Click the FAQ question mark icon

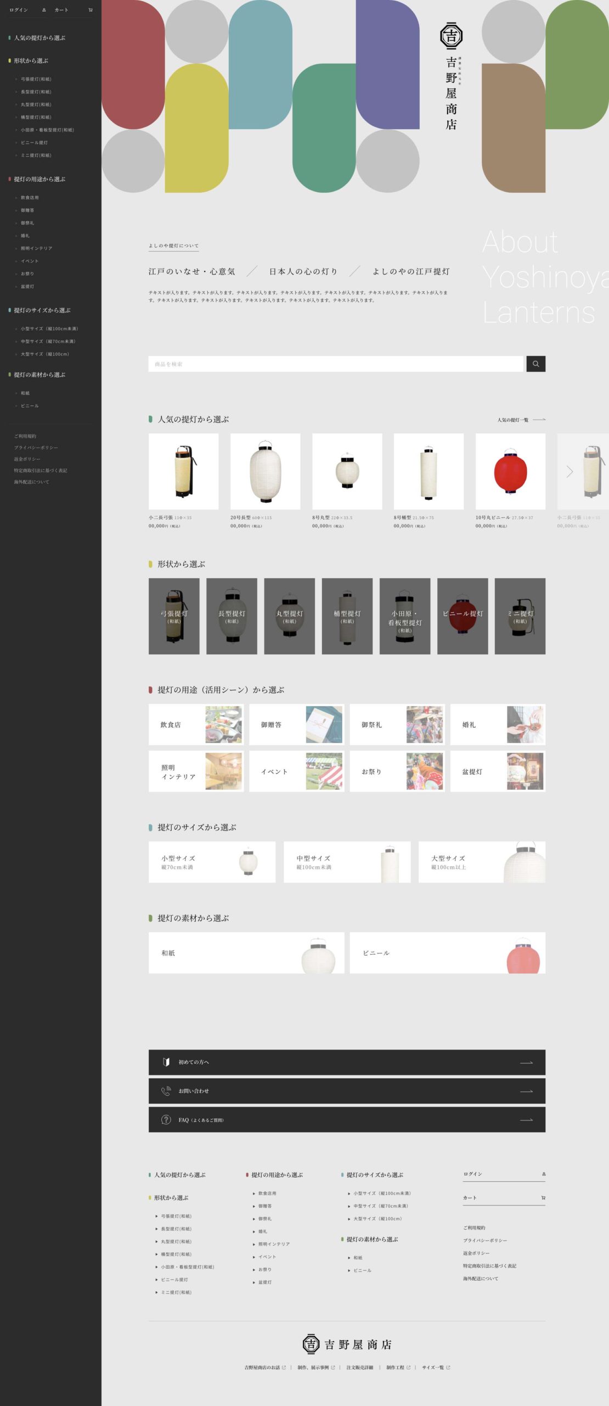166,1119
